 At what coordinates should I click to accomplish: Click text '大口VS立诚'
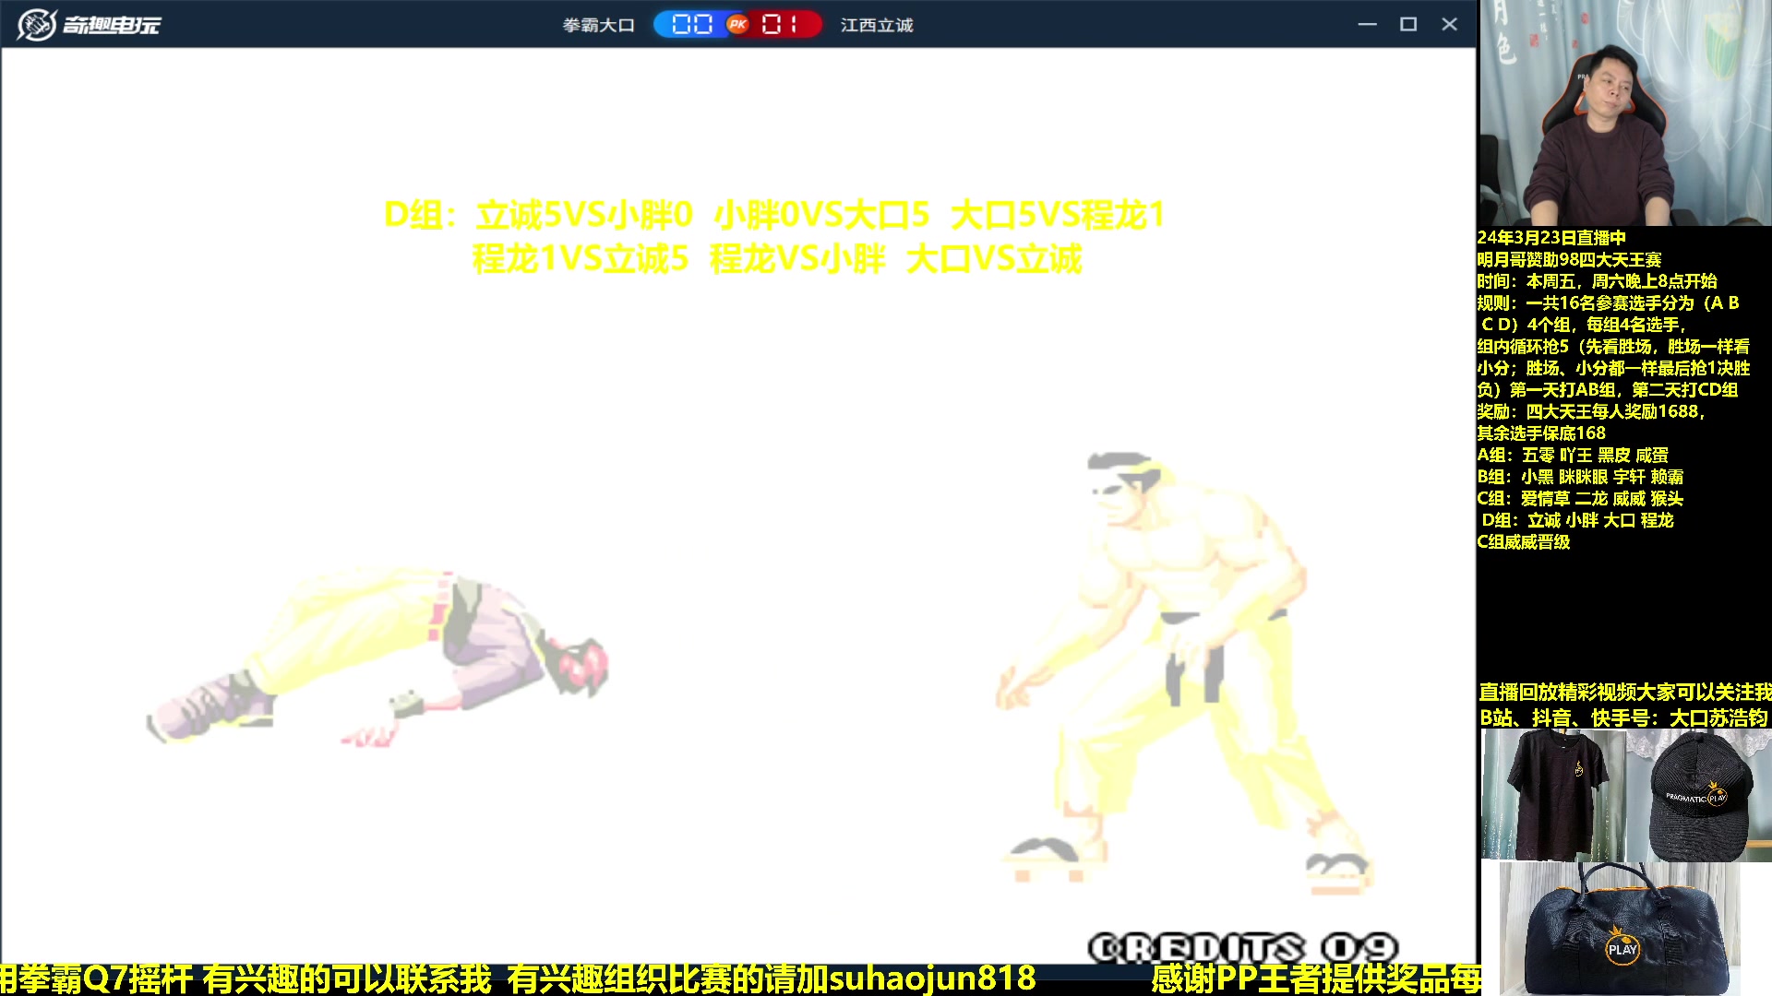(994, 259)
